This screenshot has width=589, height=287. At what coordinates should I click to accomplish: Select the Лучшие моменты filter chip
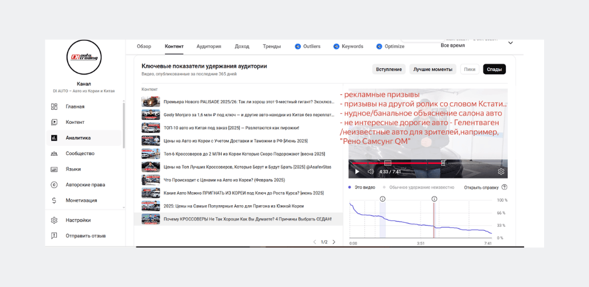[x=432, y=69]
